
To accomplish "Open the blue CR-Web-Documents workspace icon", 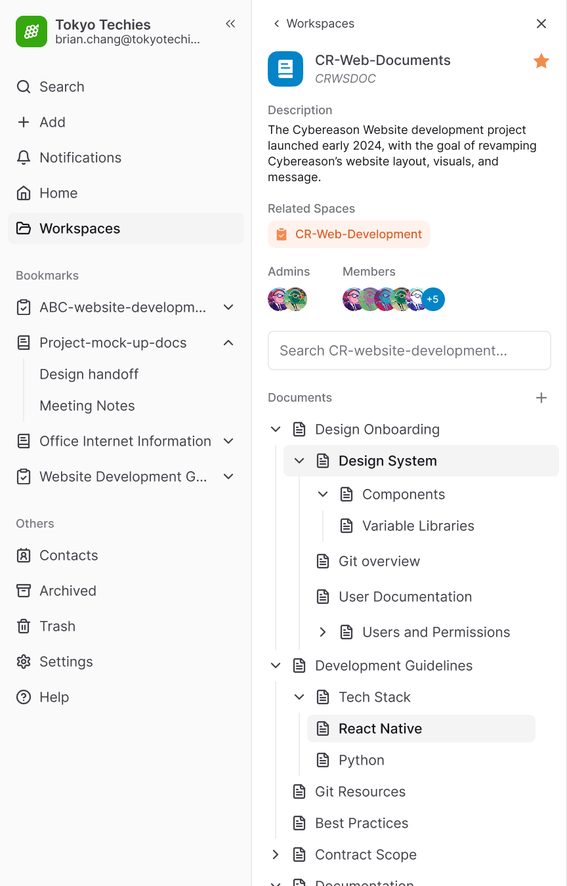I will point(285,69).
